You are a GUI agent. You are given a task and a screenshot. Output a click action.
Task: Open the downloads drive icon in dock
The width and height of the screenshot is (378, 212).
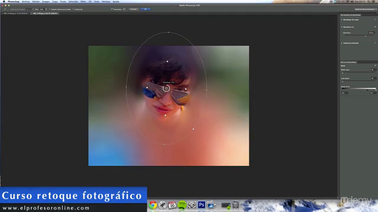pyautogui.click(x=226, y=206)
